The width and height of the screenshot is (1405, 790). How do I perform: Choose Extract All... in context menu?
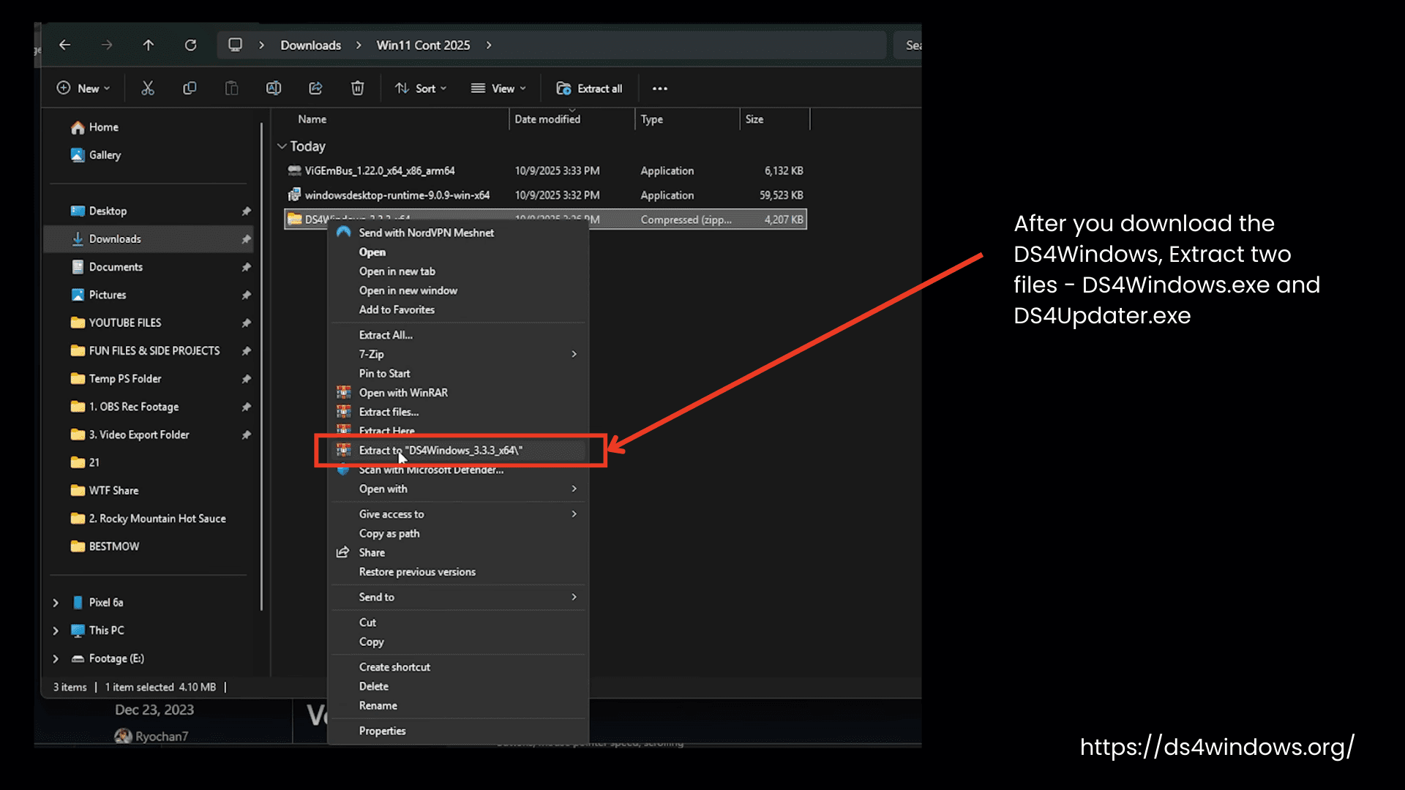point(457,335)
